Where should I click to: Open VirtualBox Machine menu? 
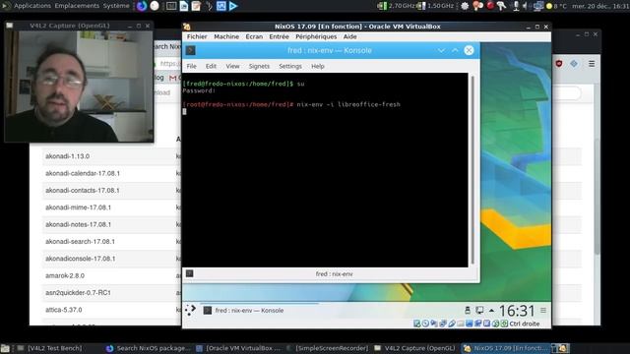(226, 36)
